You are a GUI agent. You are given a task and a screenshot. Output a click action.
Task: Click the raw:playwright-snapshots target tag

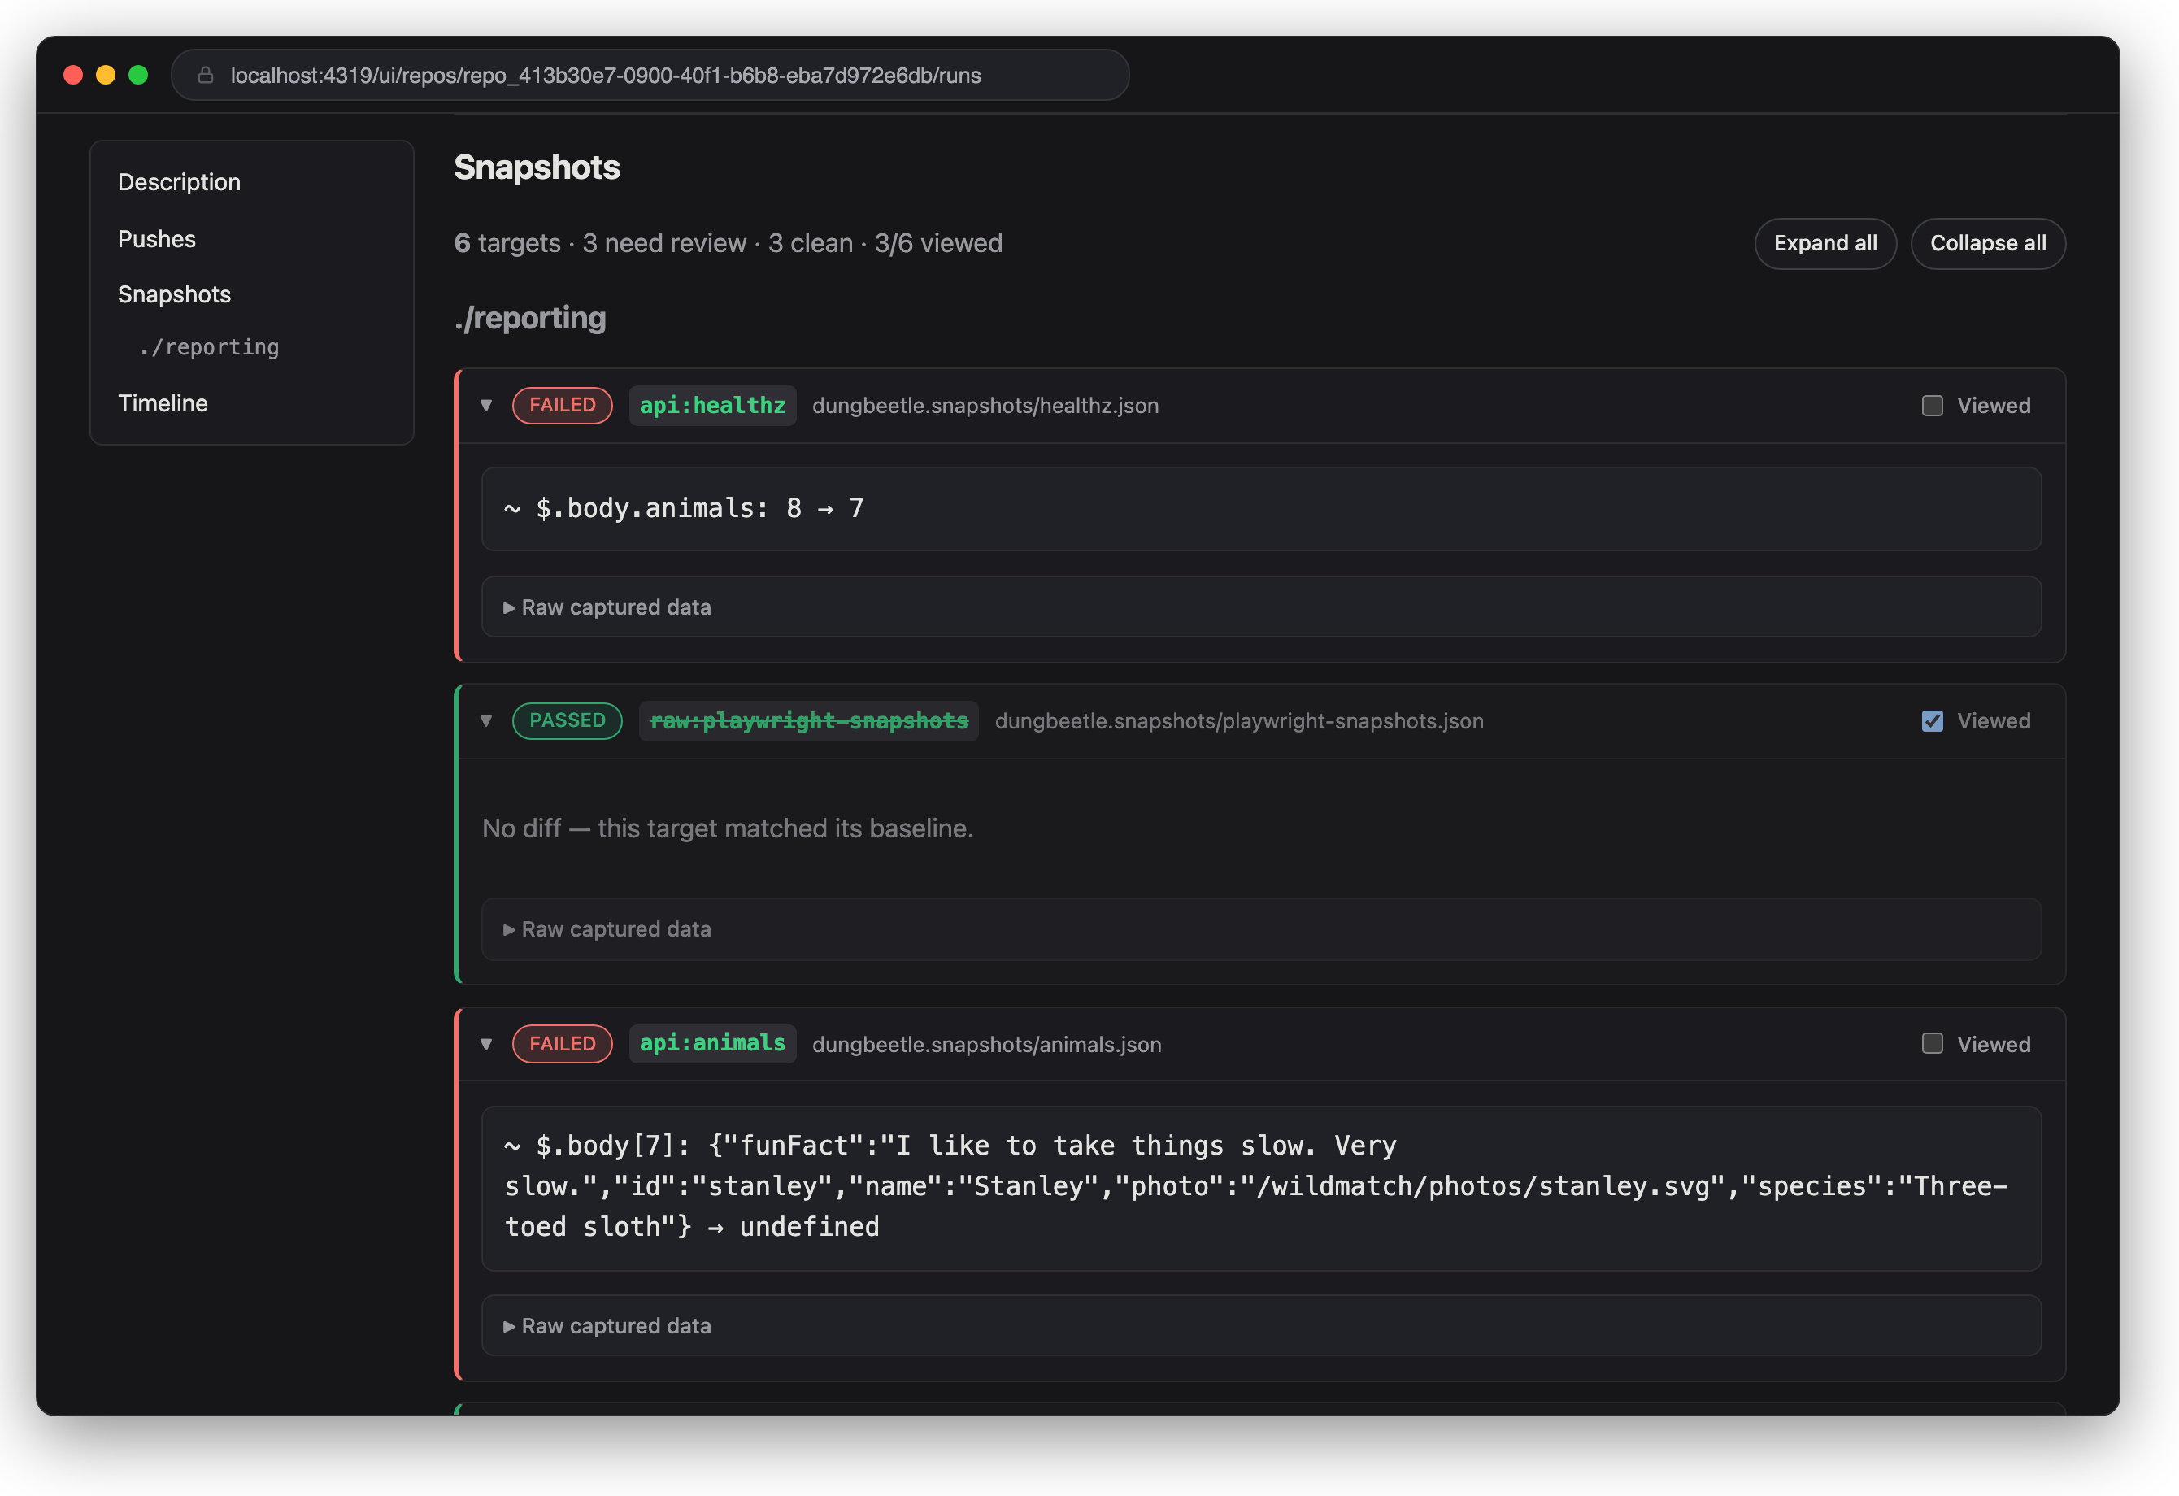point(808,721)
